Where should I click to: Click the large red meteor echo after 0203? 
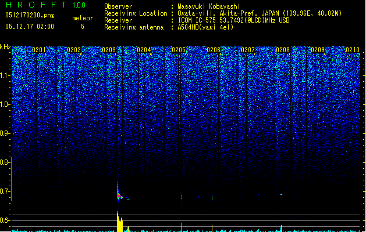pos(119,197)
